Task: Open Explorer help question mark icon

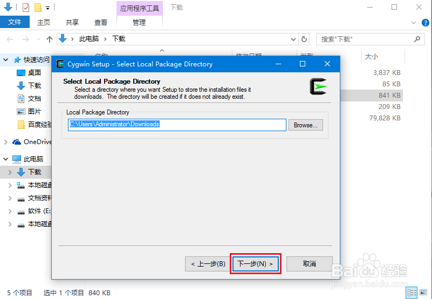Action: [426, 23]
